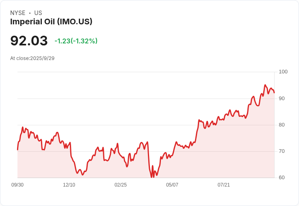Select the 02/25 date on the time axis

coord(121,185)
